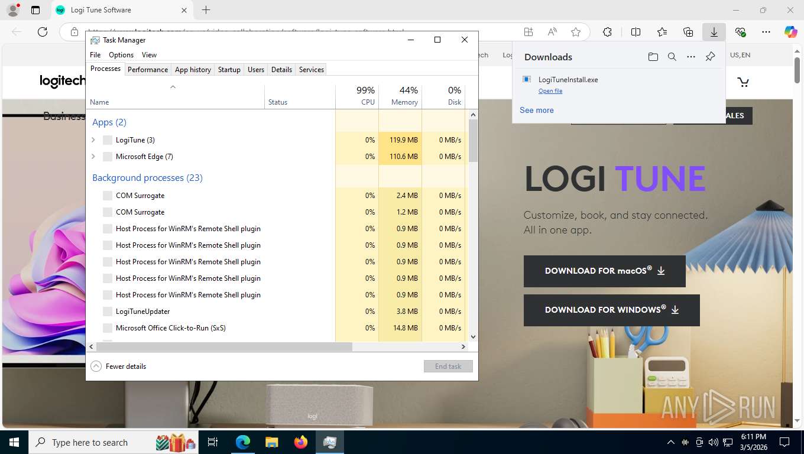Viewport: 804px width, 454px height.
Task: Go back in the Edge browser
Action: pos(17,32)
